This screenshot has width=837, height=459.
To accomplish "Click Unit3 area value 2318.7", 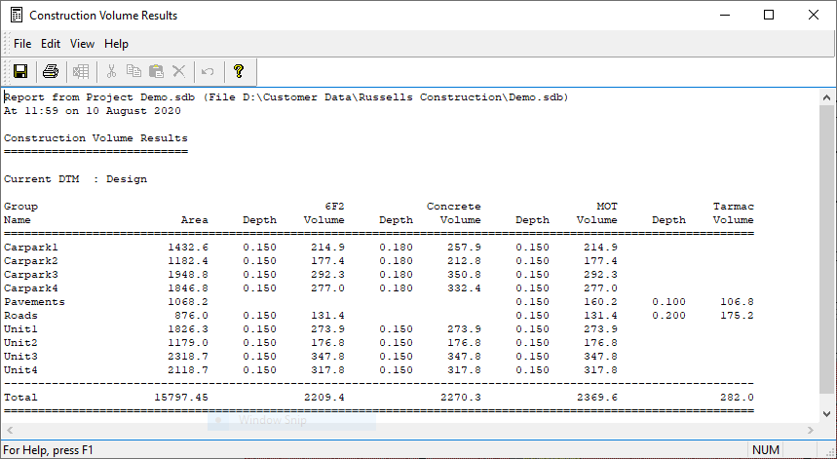I will tap(188, 356).
